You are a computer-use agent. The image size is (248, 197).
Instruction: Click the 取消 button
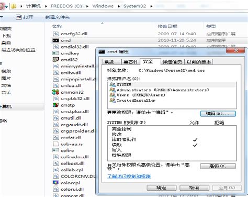pos(194,188)
